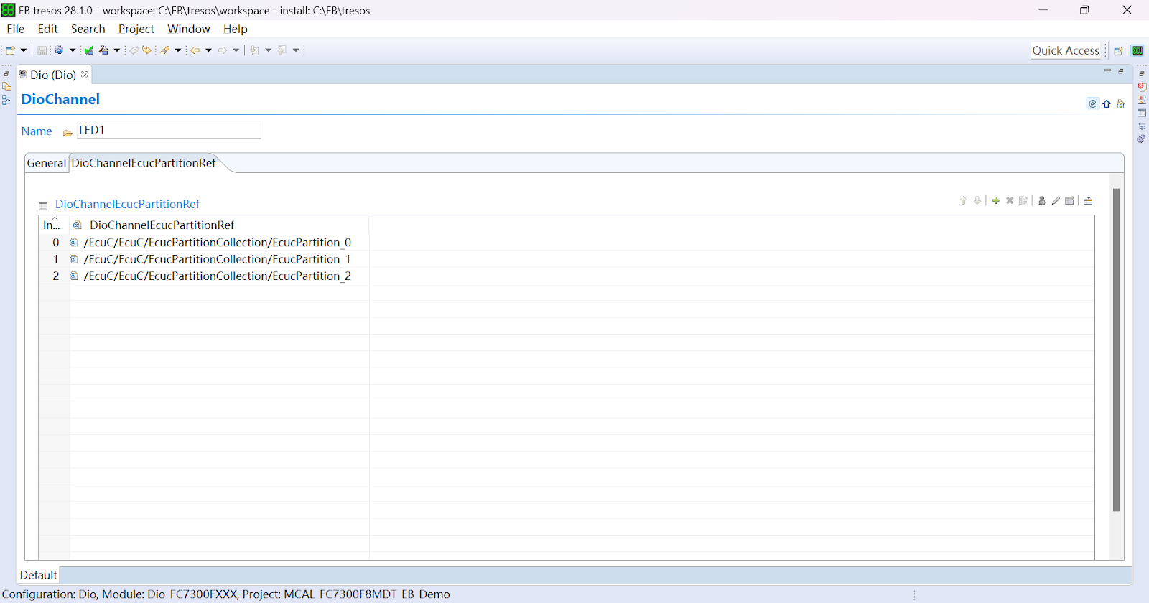This screenshot has width=1149, height=603.
Task: Close the Dio (Dio) editor tab
Action: click(85, 74)
